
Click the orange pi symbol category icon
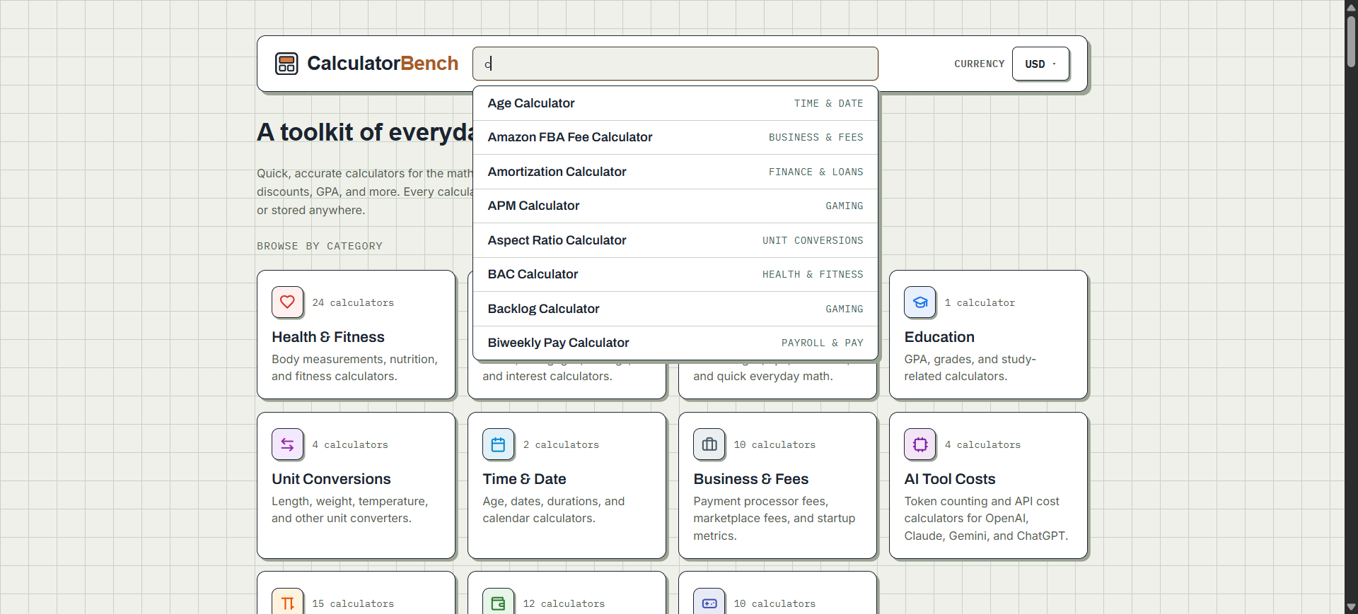[x=287, y=603]
